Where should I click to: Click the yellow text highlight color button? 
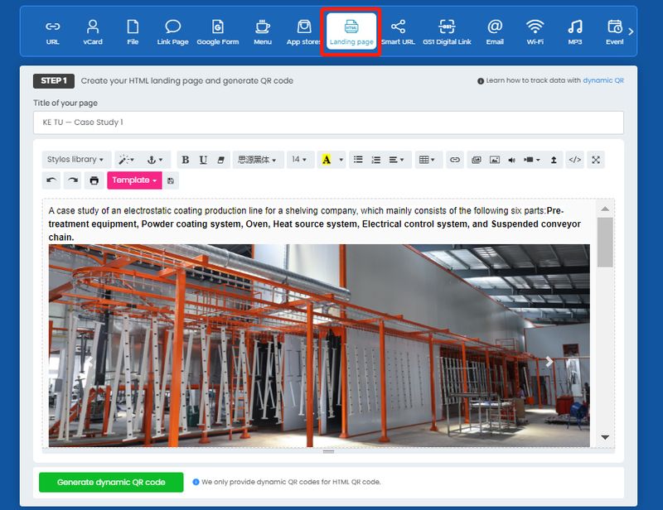click(327, 160)
